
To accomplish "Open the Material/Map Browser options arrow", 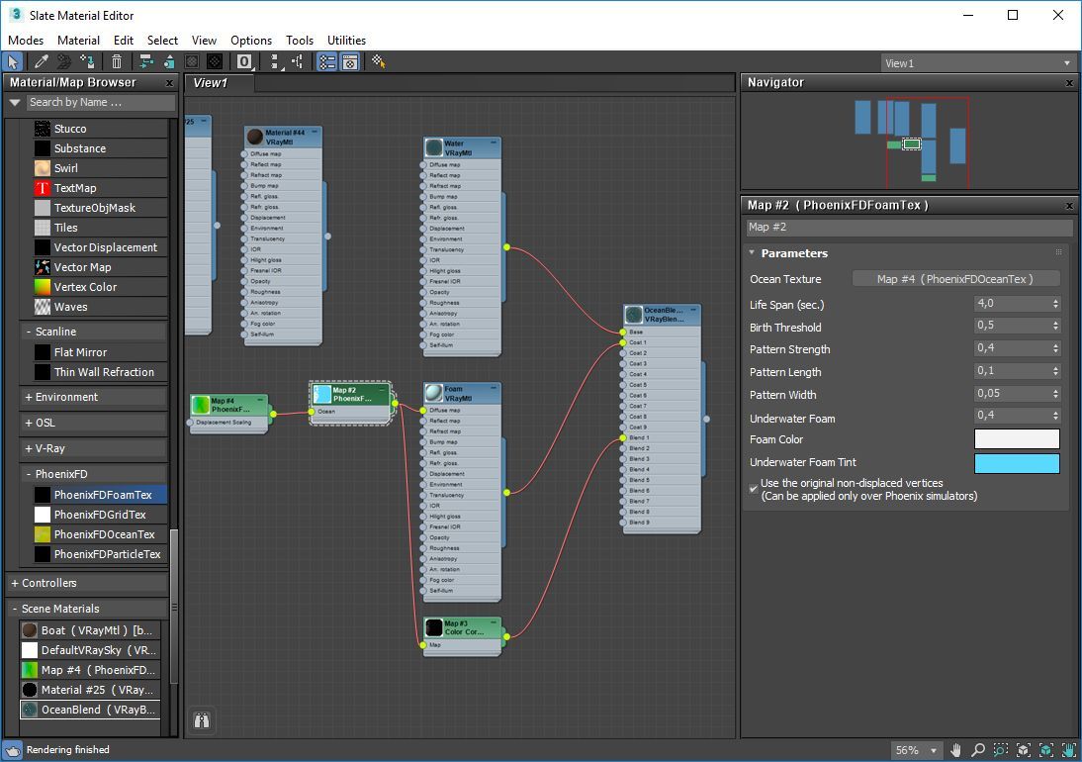I will pyautogui.click(x=15, y=102).
